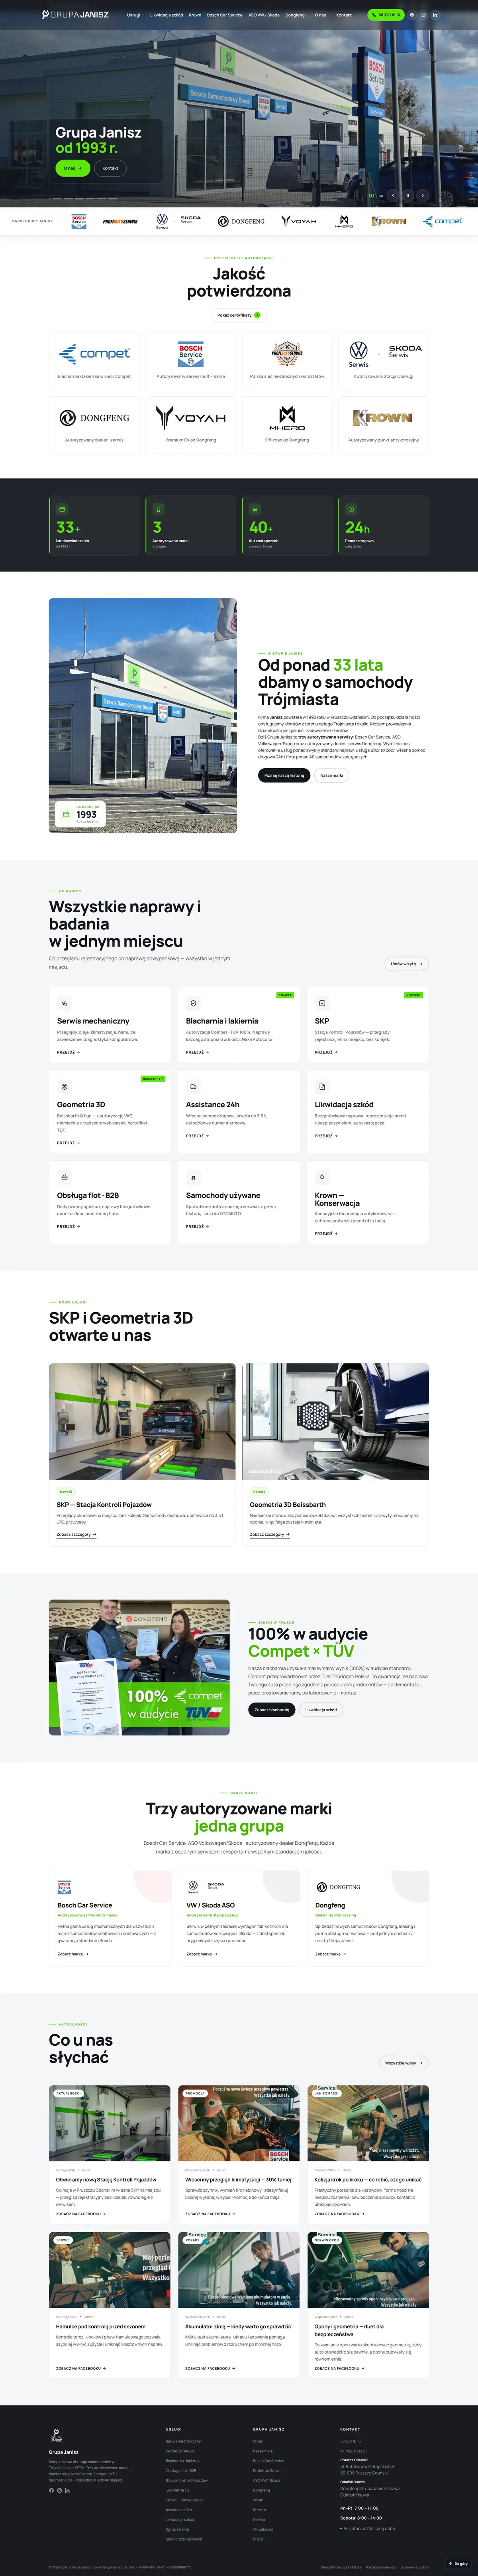The height and width of the screenshot is (2576, 478).
Task: Click the Do góry back-to-top button
Action: [459, 2563]
